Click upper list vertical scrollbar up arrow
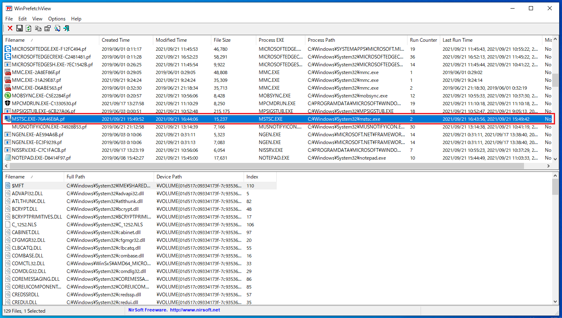The height and width of the screenshot is (318, 562). pyautogui.click(x=555, y=40)
